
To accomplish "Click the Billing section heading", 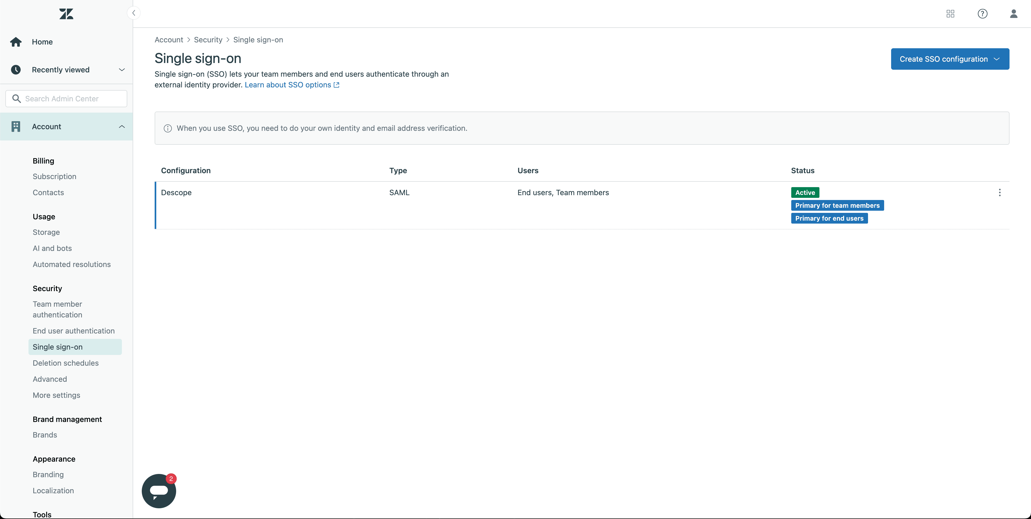I will click(43, 161).
